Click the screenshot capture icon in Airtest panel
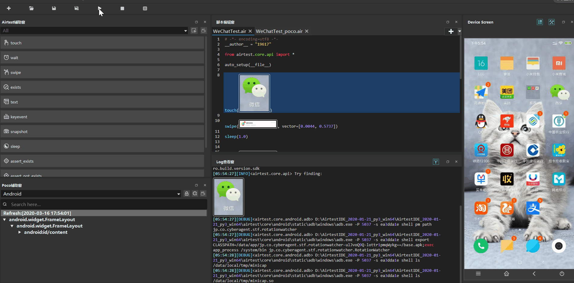 (x=194, y=30)
